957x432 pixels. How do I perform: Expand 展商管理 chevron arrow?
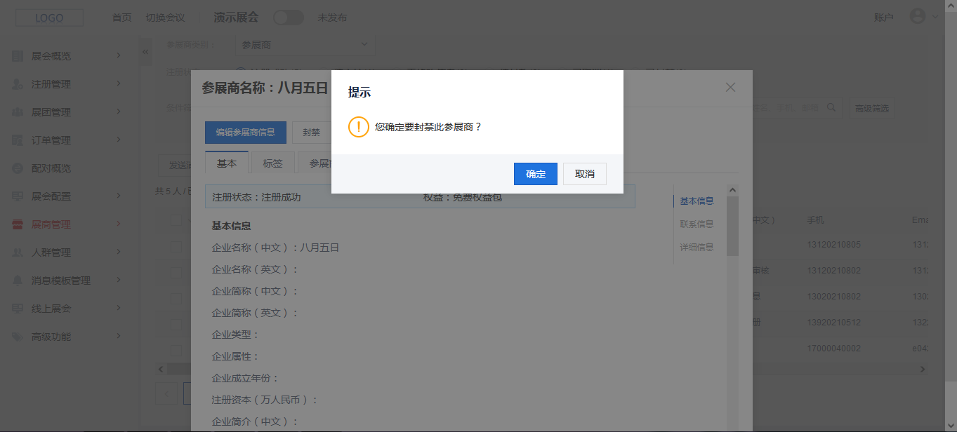click(x=119, y=224)
